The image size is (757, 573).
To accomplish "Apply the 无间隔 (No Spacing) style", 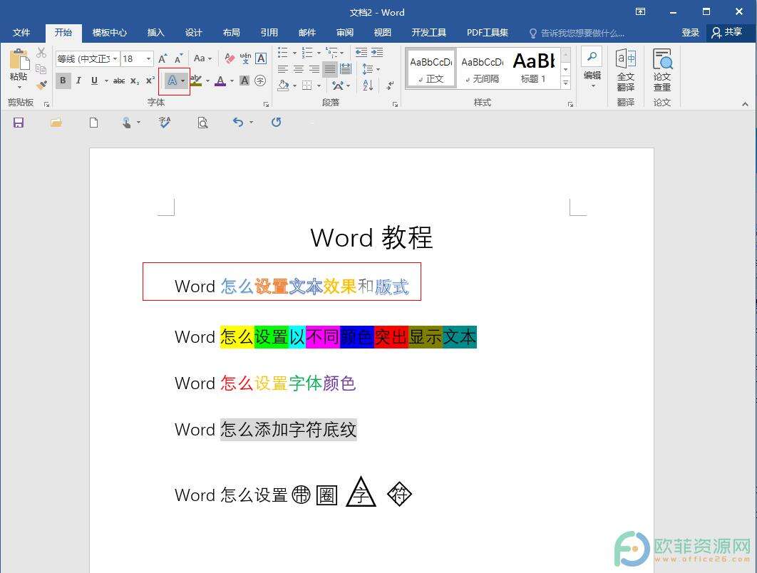I will coord(483,68).
